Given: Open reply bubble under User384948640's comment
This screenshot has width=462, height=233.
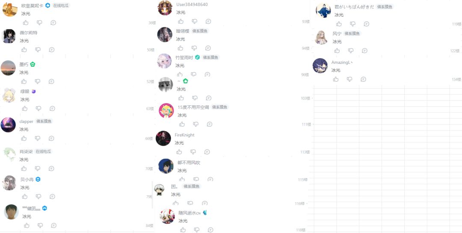Looking at the screenshot, I should tap(208, 21).
